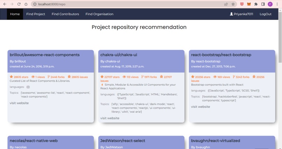
Task: Open the Find Organisation menu item
Action: pos(99,14)
